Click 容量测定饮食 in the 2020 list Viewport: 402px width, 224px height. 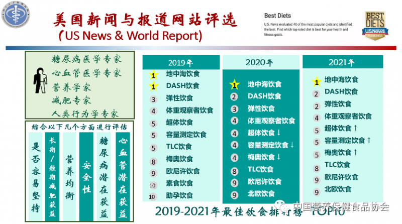[x=268, y=145]
